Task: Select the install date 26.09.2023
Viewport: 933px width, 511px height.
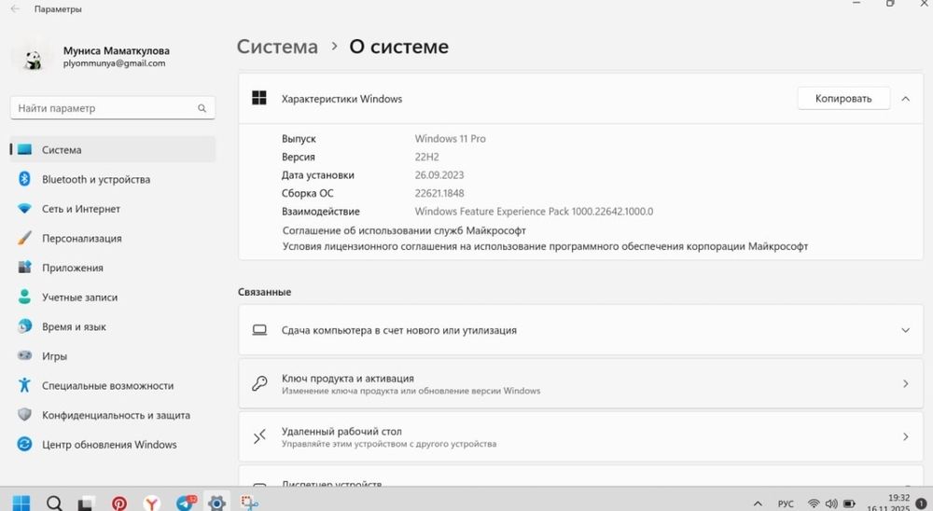Action: [x=439, y=175]
